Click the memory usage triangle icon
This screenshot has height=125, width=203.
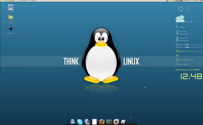click(x=177, y=60)
